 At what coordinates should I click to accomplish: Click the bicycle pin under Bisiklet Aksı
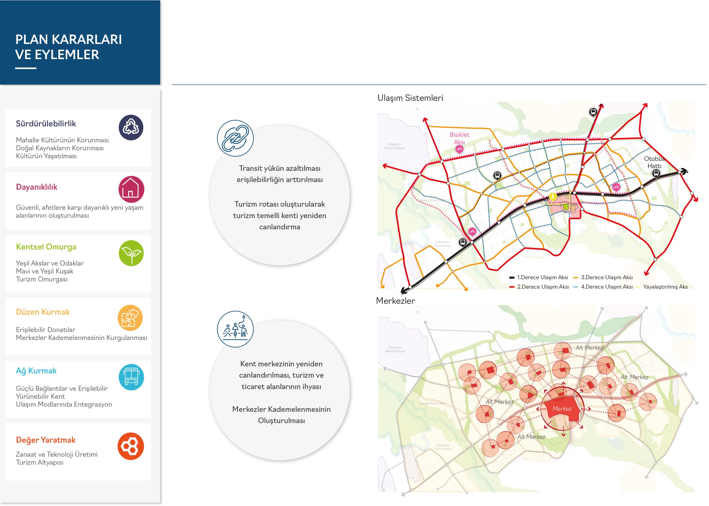pyautogui.click(x=459, y=150)
